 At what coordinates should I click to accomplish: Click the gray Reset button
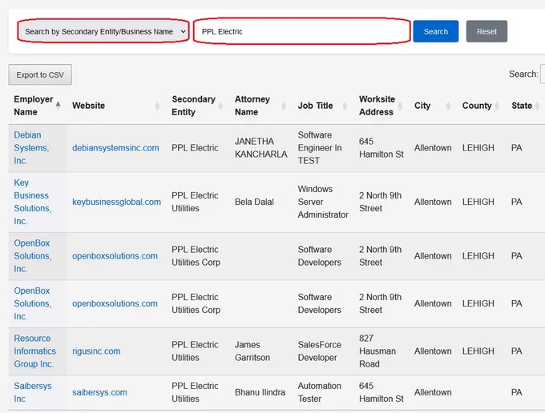coord(486,31)
